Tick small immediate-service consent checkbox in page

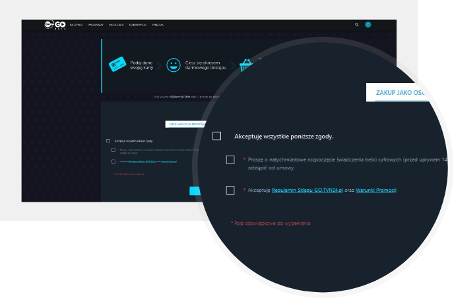113,150
